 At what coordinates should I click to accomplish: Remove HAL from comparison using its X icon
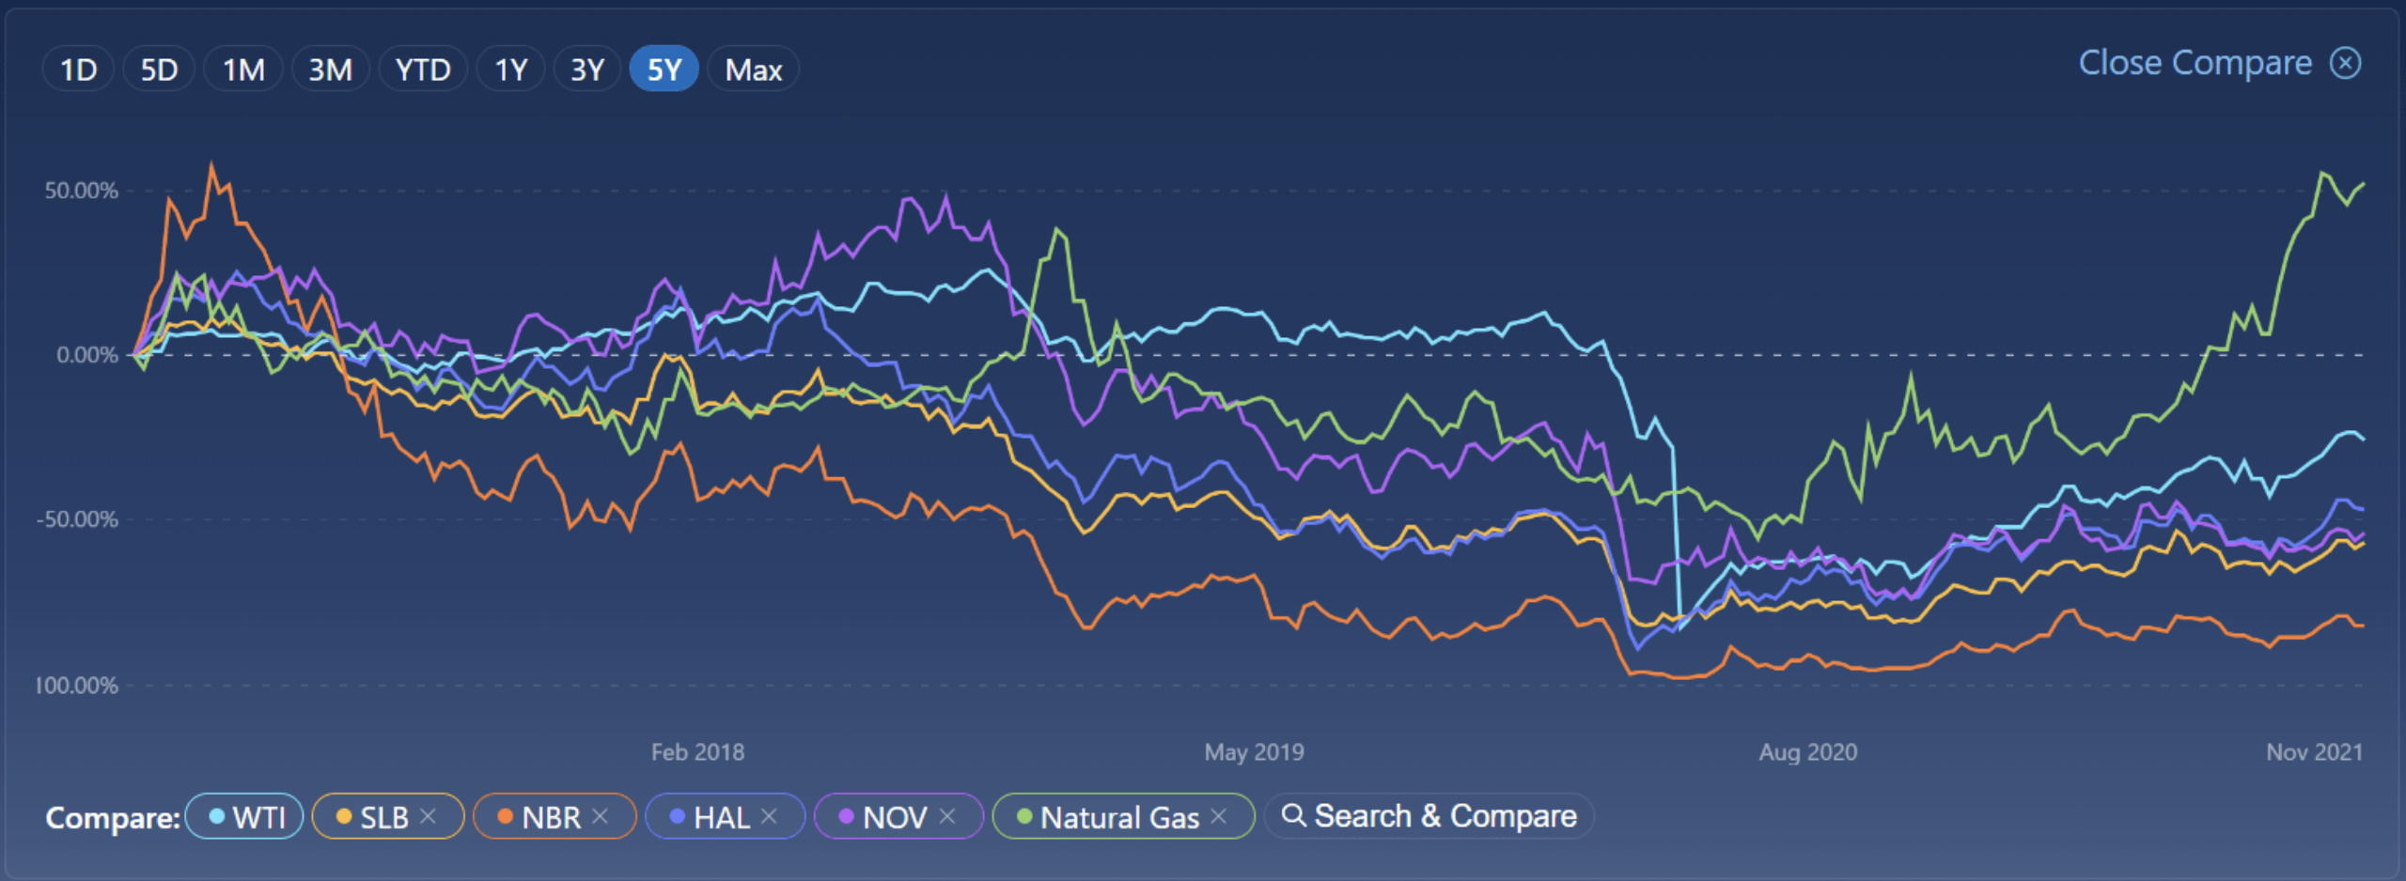769,816
